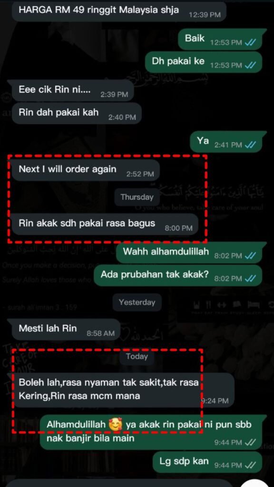Select the 'Today' date separator chip
This screenshot has height=487, width=274.
[137, 356]
